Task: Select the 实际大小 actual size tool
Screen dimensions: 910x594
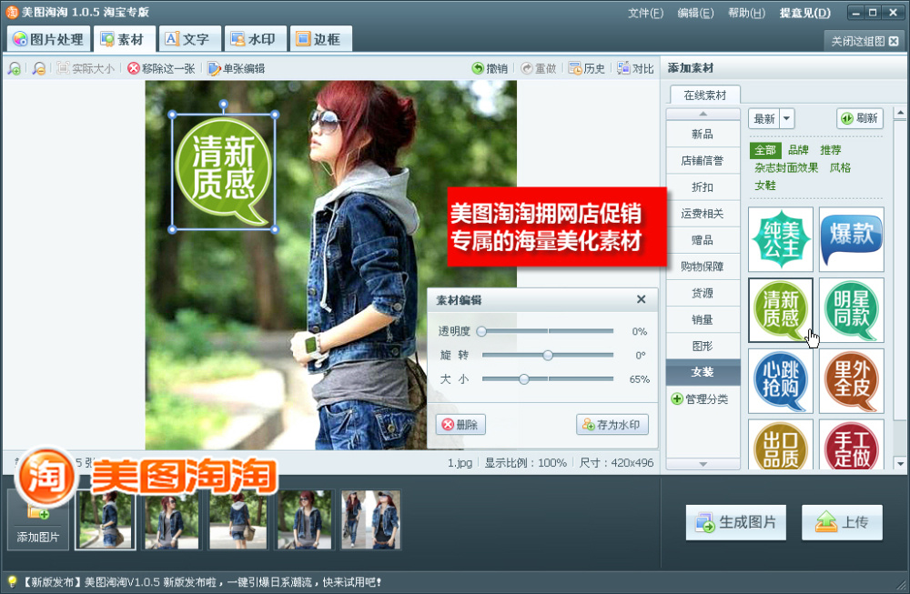Action: [86, 68]
